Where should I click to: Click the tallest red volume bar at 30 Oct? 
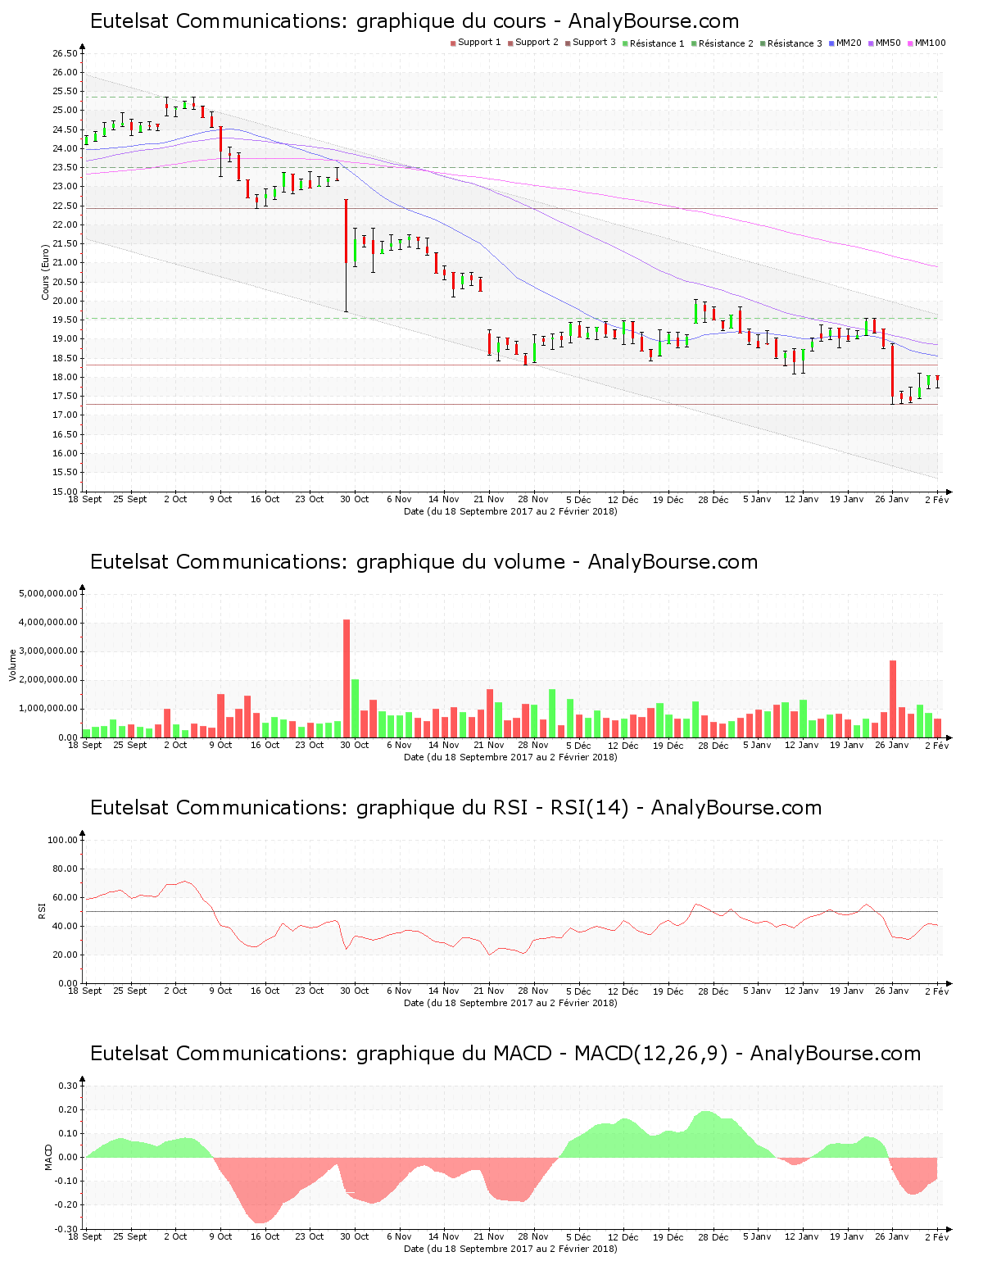click(347, 678)
